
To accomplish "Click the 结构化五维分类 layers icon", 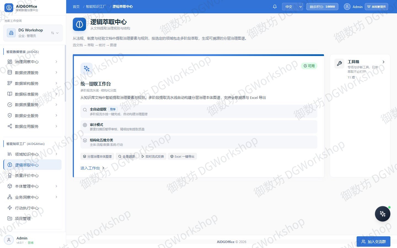I will click(85, 141).
